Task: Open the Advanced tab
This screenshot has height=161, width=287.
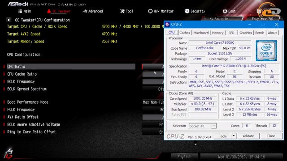Action: click(93, 11)
